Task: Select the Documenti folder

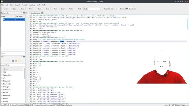Action: [7, 81]
